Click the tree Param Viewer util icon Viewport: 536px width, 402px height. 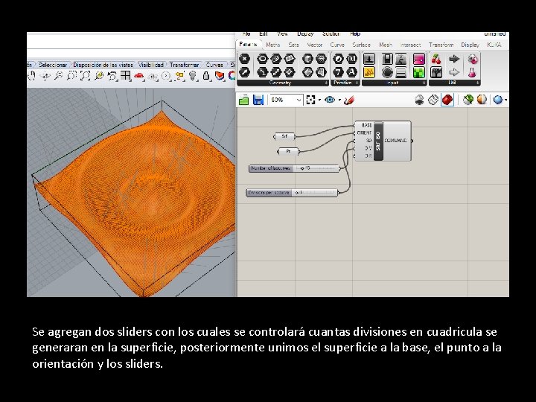pyautogui.click(x=435, y=72)
